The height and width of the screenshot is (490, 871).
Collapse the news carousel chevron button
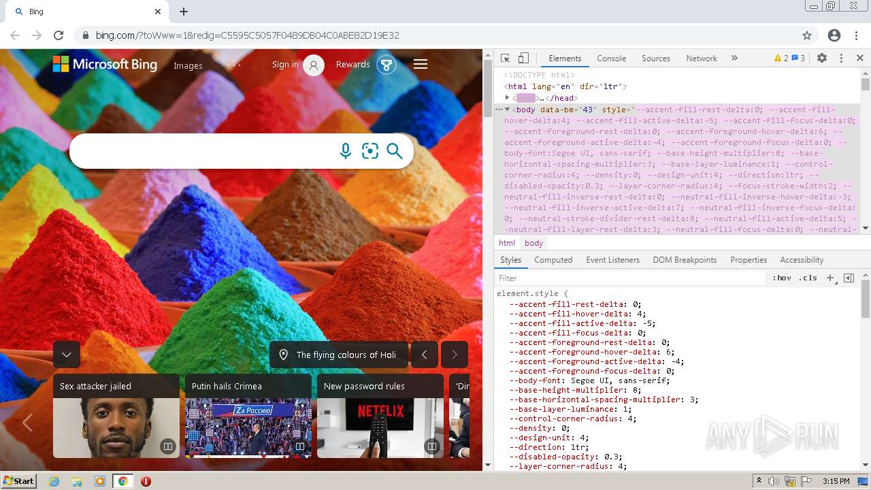point(67,355)
